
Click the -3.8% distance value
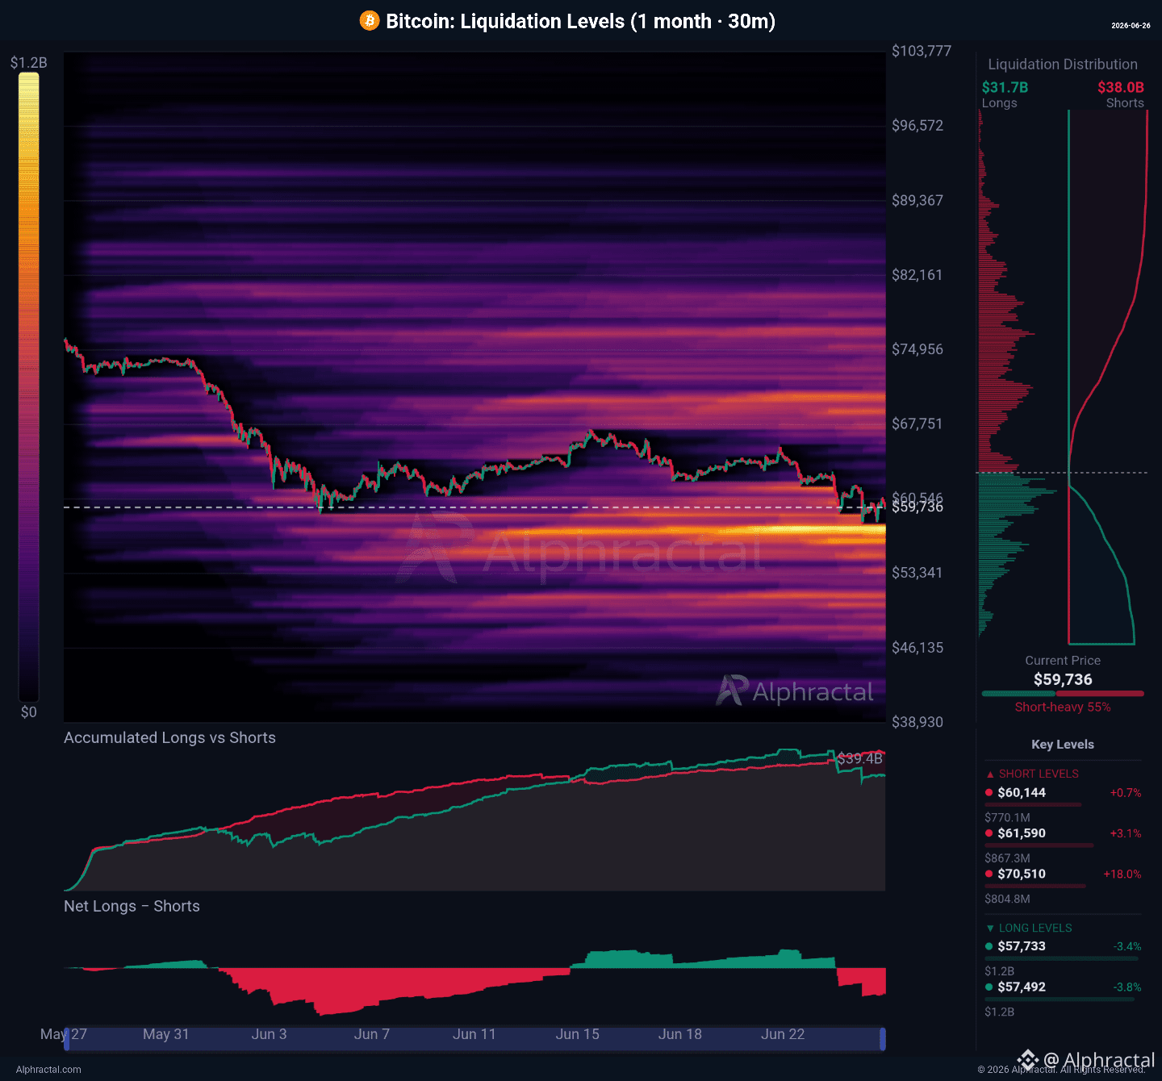coord(1127,987)
